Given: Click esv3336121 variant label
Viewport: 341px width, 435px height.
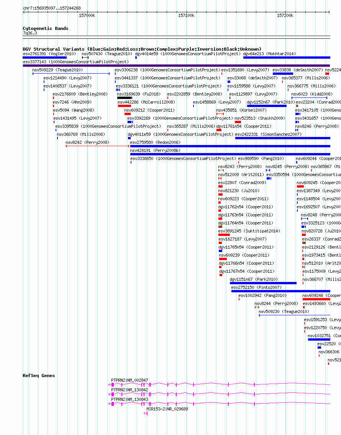Looking at the screenshot, I should point(169,86).
